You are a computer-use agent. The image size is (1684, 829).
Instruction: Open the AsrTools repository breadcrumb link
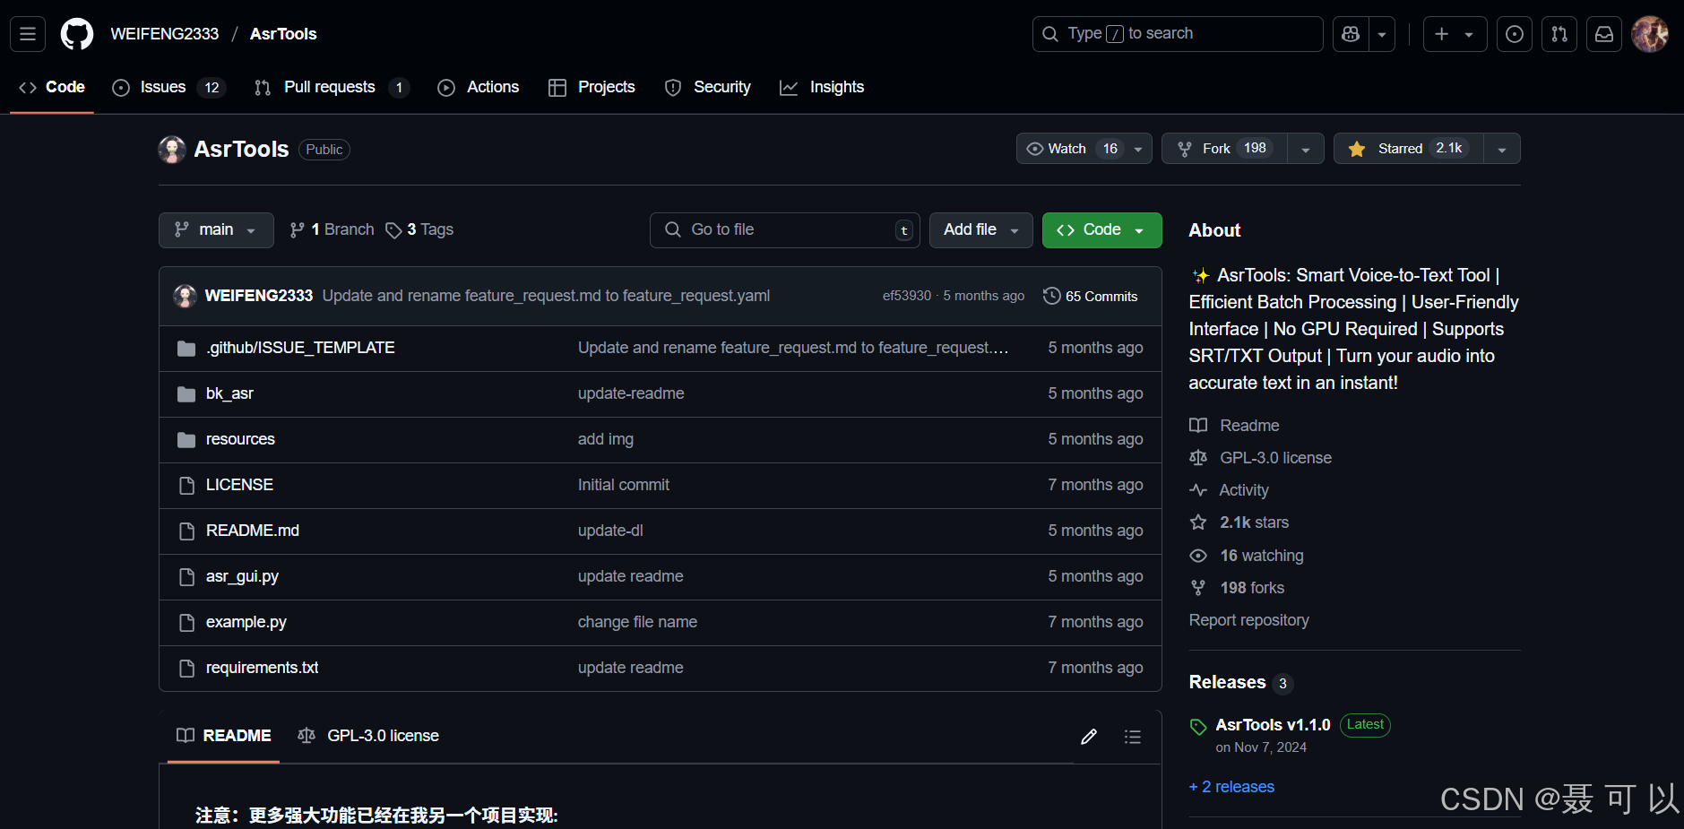(x=283, y=34)
